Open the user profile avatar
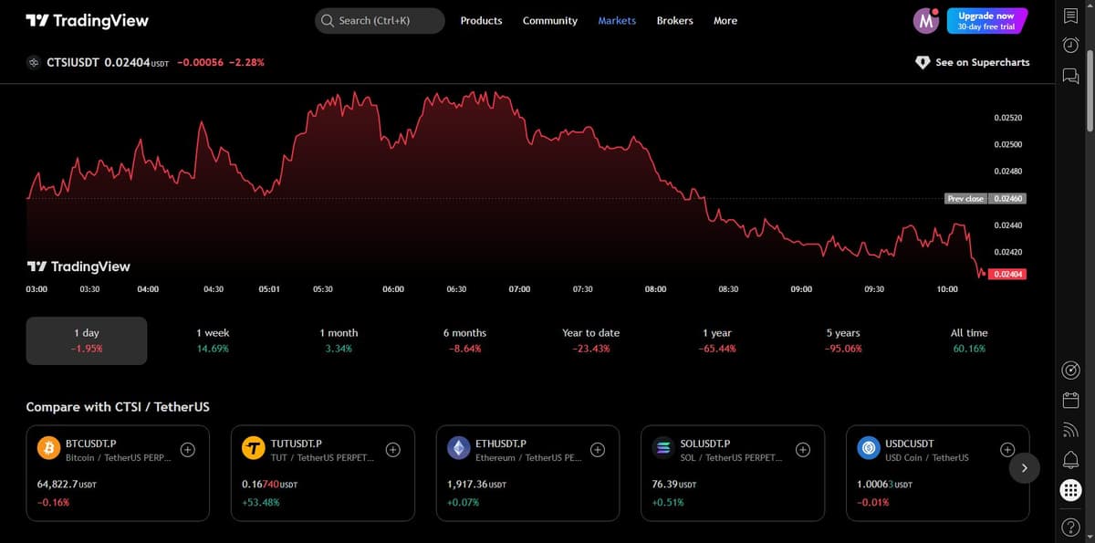Image resolution: width=1095 pixels, height=543 pixels. pos(925,20)
